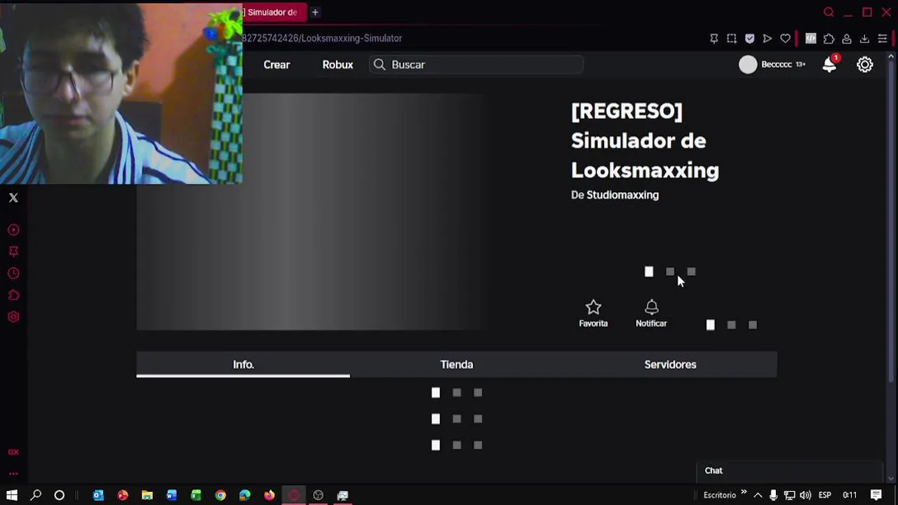Open OBS Studio from the taskbar
The image size is (898, 505).
coord(319,495)
